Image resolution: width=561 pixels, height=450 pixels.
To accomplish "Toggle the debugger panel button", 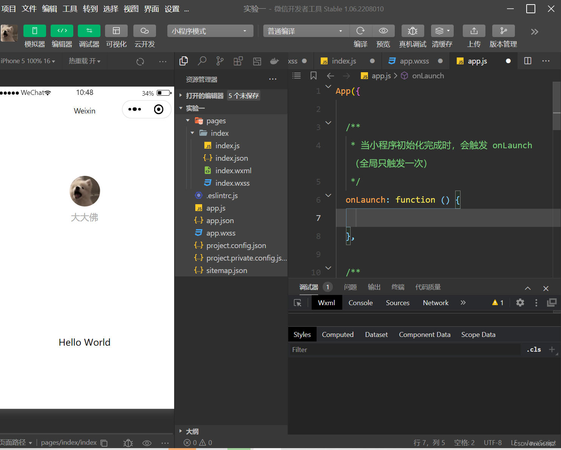I will tap(89, 31).
